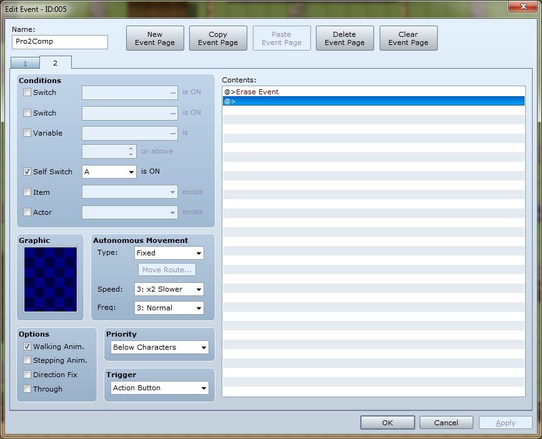The image size is (542, 439).
Task: Open the Priority dropdown showing Below Characters
Action: pyautogui.click(x=159, y=347)
